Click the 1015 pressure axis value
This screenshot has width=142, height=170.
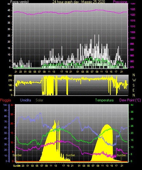(x=133, y=21)
